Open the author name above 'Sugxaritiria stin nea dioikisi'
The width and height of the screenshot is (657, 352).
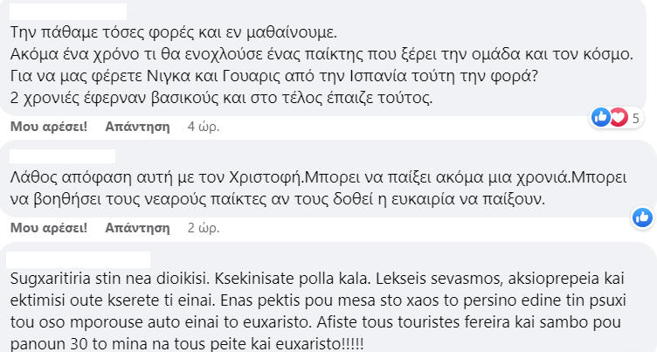coord(79,259)
